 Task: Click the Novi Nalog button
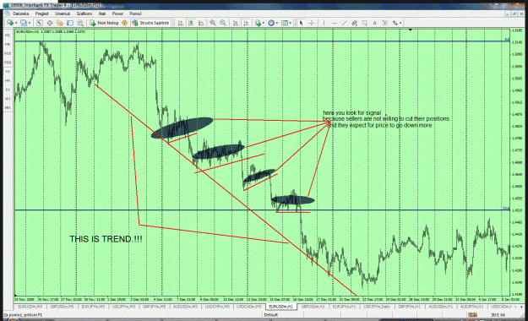pyautogui.click(x=104, y=23)
